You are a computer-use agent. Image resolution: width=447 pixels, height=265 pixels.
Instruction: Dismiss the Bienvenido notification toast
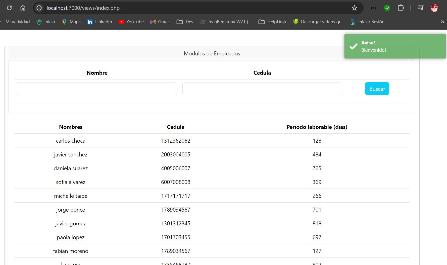tap(395, 46)
